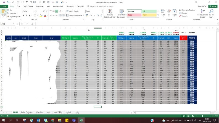Expand Birleştir ve Ortala options arrow
Screen dimensions: 219x123
point(83,15)
